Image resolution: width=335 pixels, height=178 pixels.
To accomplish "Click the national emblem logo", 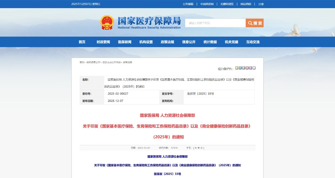I will pyautogui.click(x=107, y=23).
